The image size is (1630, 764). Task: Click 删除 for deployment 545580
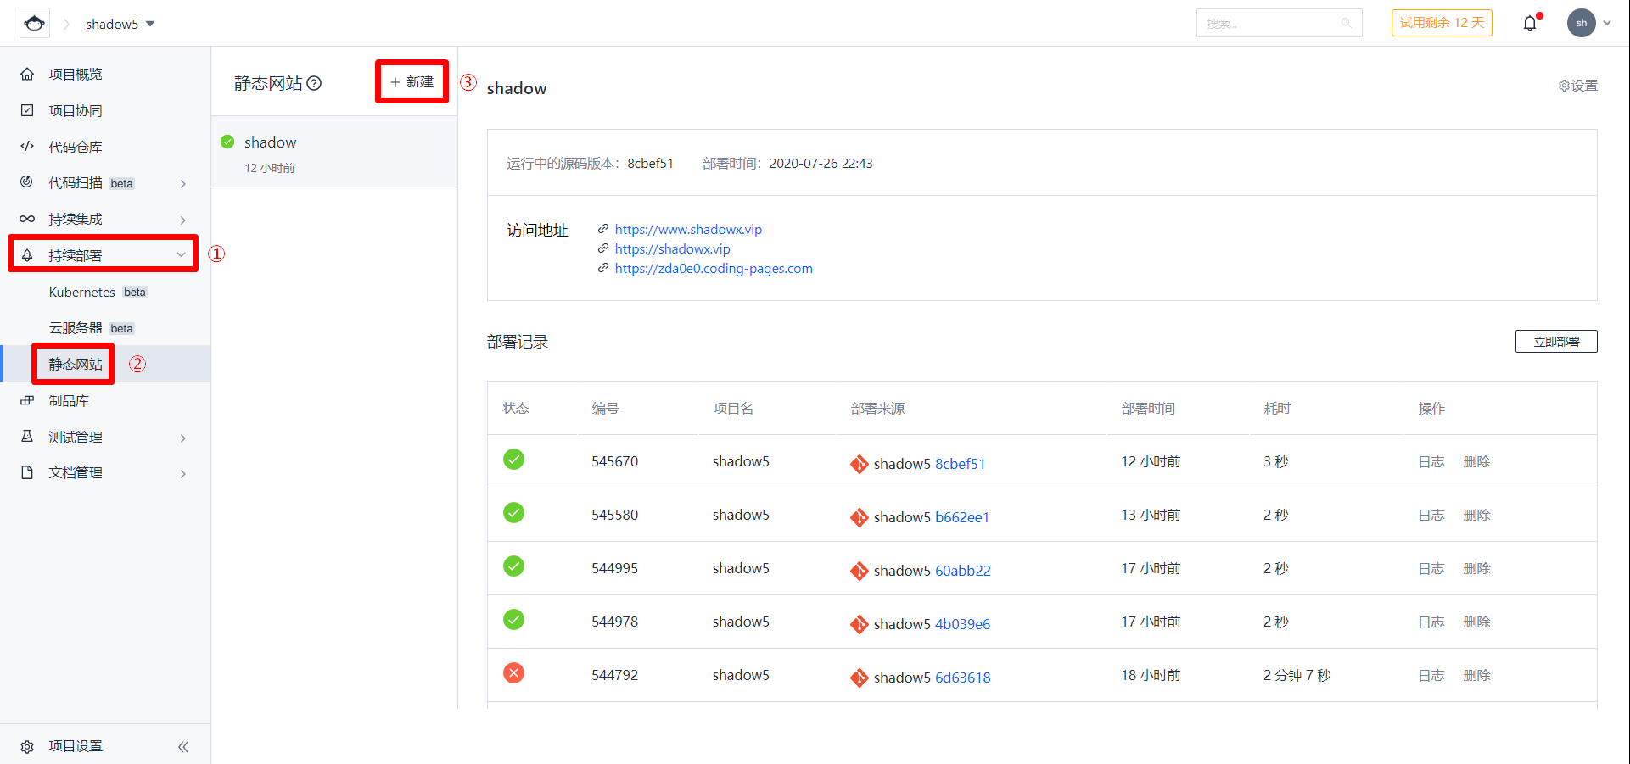coord(1477,515)
